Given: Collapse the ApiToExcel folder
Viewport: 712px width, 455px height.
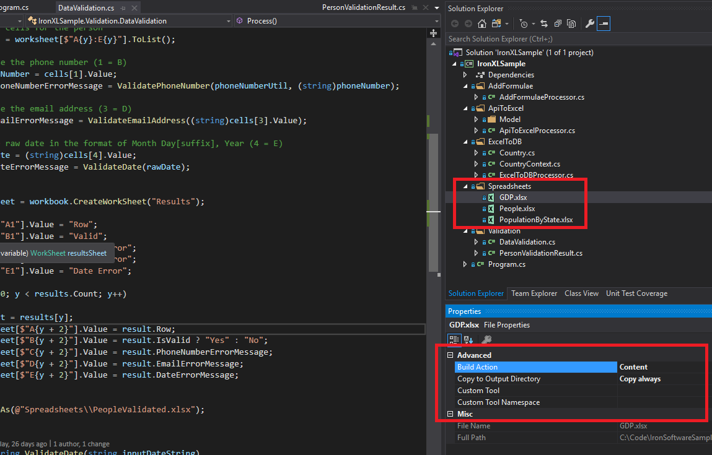Looking at the screenshot, I should [x=465, y=108].
